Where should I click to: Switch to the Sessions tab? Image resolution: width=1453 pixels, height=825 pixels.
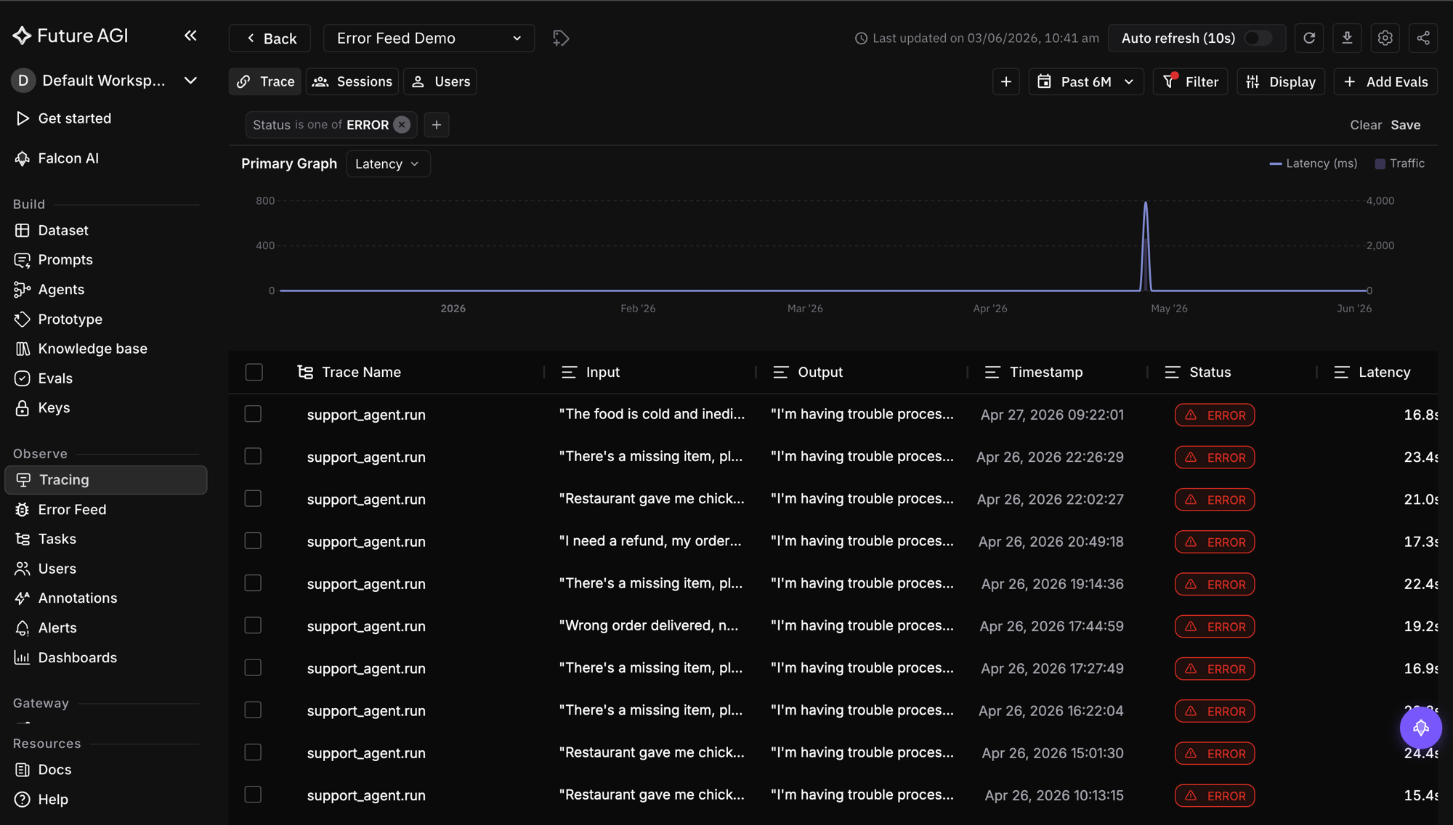(352, 82)
